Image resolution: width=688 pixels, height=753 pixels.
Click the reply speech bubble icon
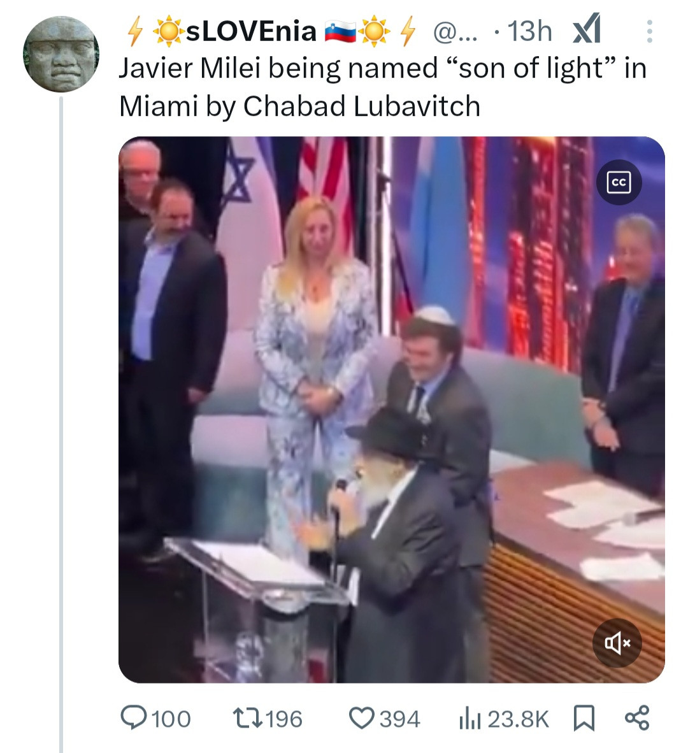click(133, 718)
